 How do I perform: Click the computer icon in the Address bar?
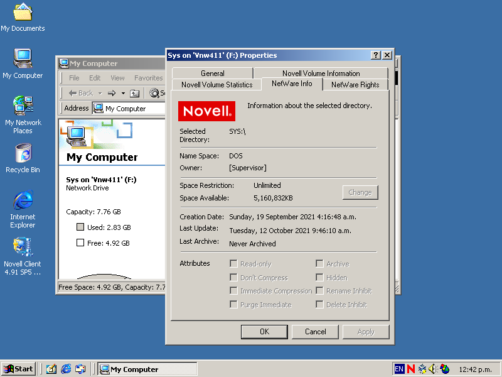click(98, 108)
